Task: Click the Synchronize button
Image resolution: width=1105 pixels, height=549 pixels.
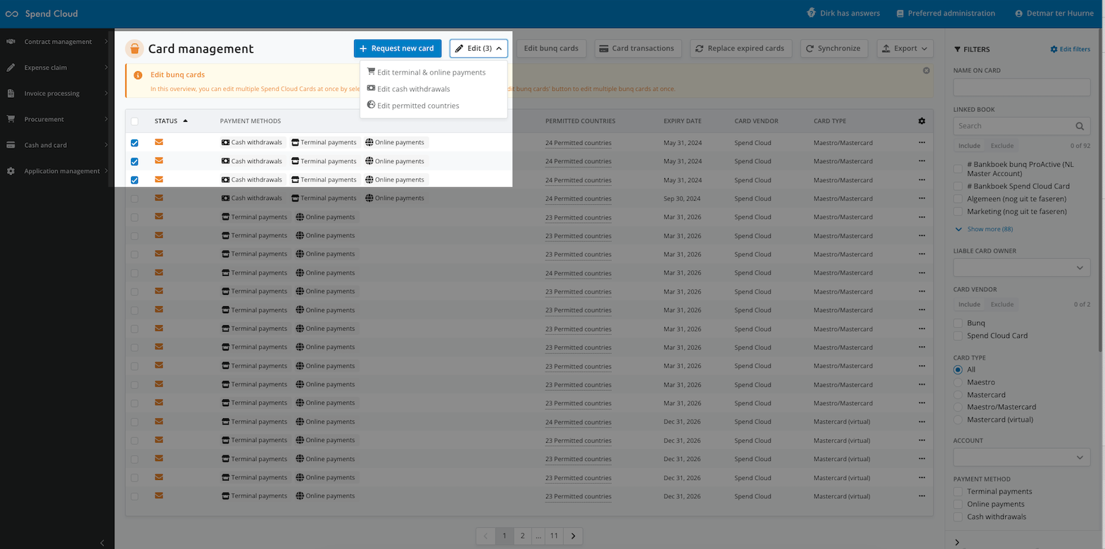Action: tap(834, 49)
